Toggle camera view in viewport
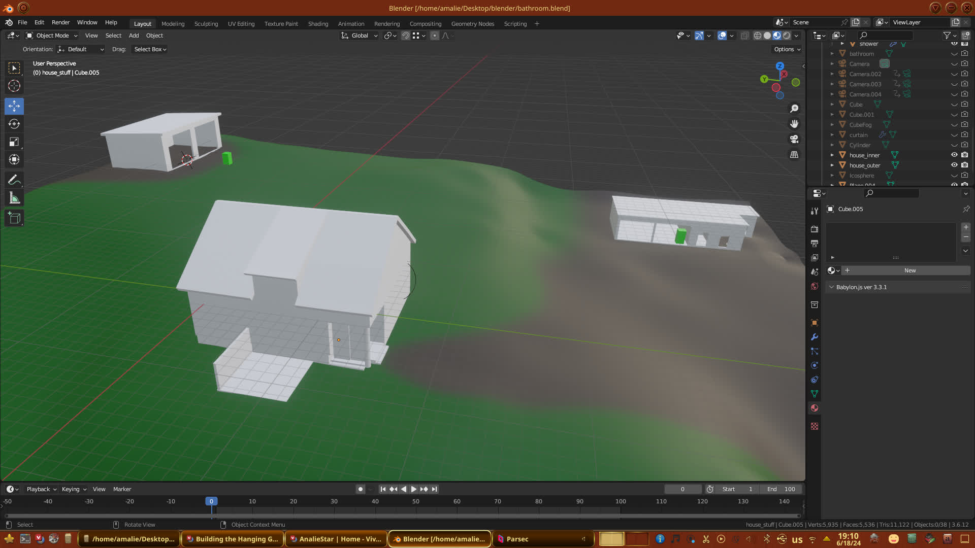 [x=794, y=139]
